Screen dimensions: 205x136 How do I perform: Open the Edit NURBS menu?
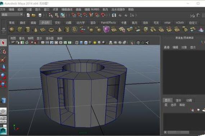(92, 9)
